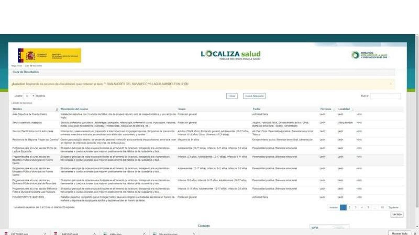
Task: Open +info for Servicio sanitario, masajista
Action: point(359,123)
